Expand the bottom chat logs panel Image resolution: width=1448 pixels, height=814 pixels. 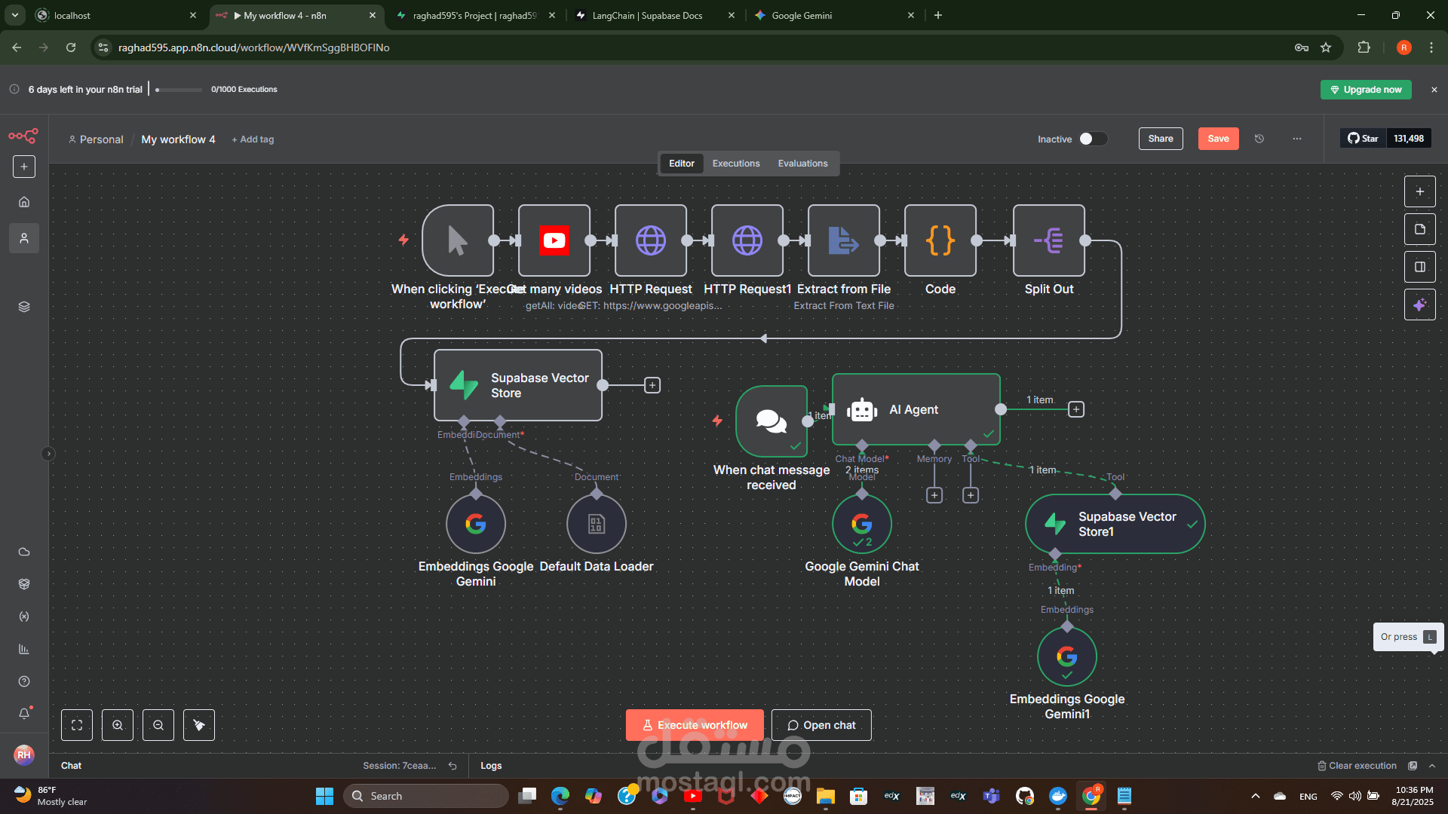tap(1432, 766)
